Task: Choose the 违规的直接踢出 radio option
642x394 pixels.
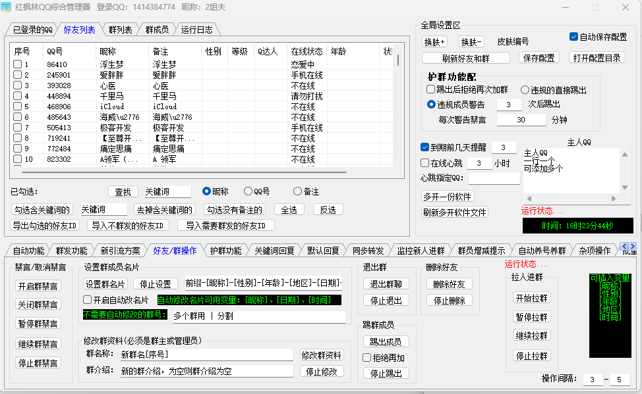Action: 525,90
